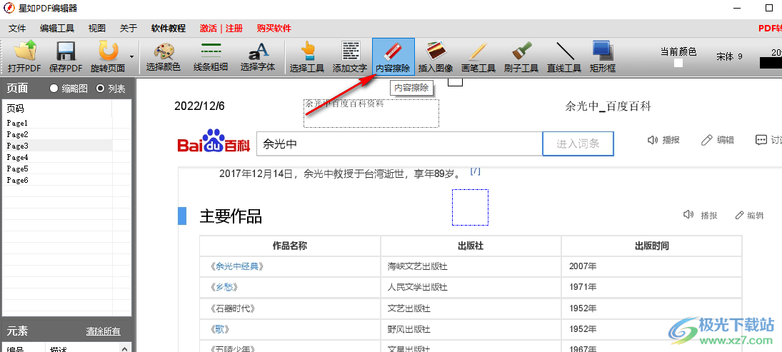Click the 野风出版社 cell

tap(471, 330)
